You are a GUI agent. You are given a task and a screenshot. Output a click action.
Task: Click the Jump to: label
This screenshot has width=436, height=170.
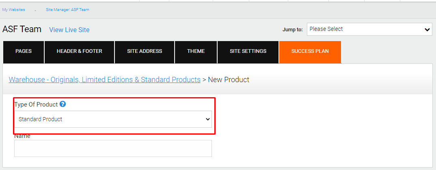click(x=293, y=30)
